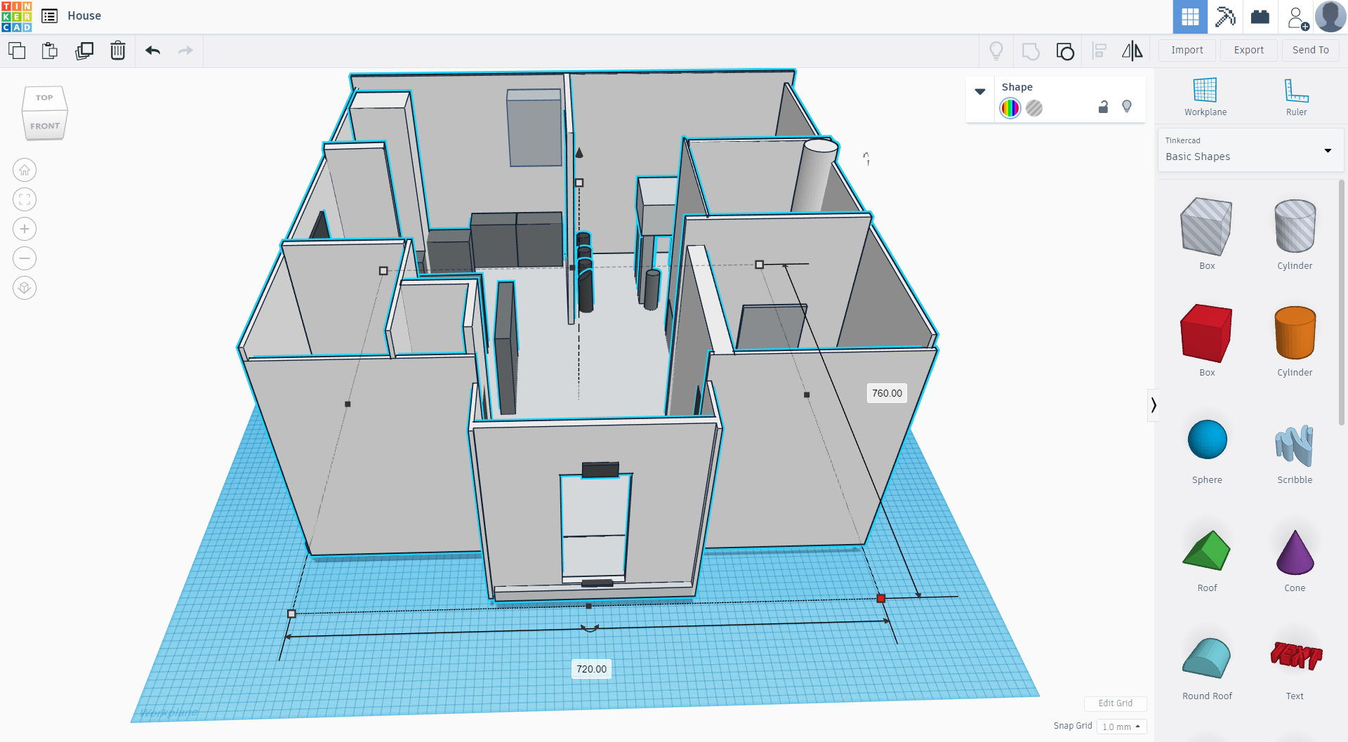Click the red corner resize handle
Image resolution: width=1348 pixels, height=742 pixels.
(881, 598)
